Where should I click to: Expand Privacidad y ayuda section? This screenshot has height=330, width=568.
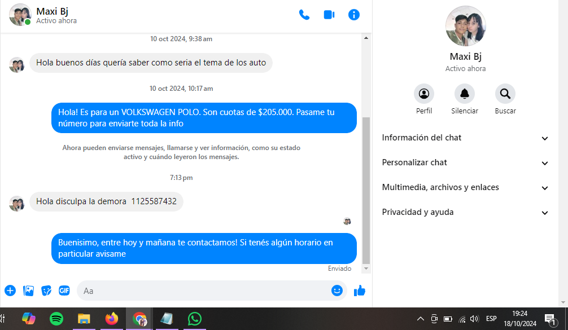[465, 213]
